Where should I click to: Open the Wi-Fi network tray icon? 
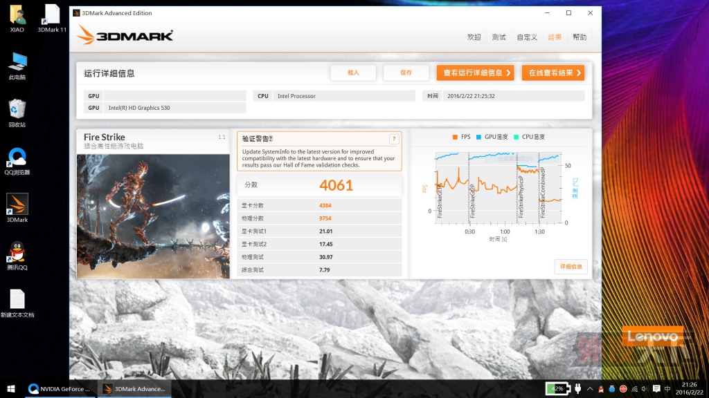click(634, 389)
